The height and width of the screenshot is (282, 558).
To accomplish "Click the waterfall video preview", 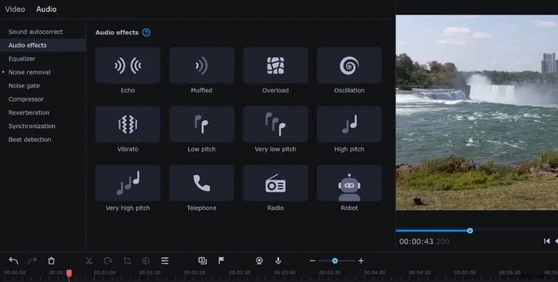I will 477,112.
